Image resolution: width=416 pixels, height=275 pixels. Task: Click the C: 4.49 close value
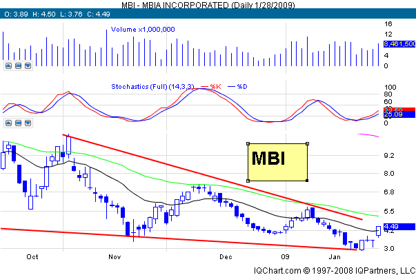click(99, 14)
